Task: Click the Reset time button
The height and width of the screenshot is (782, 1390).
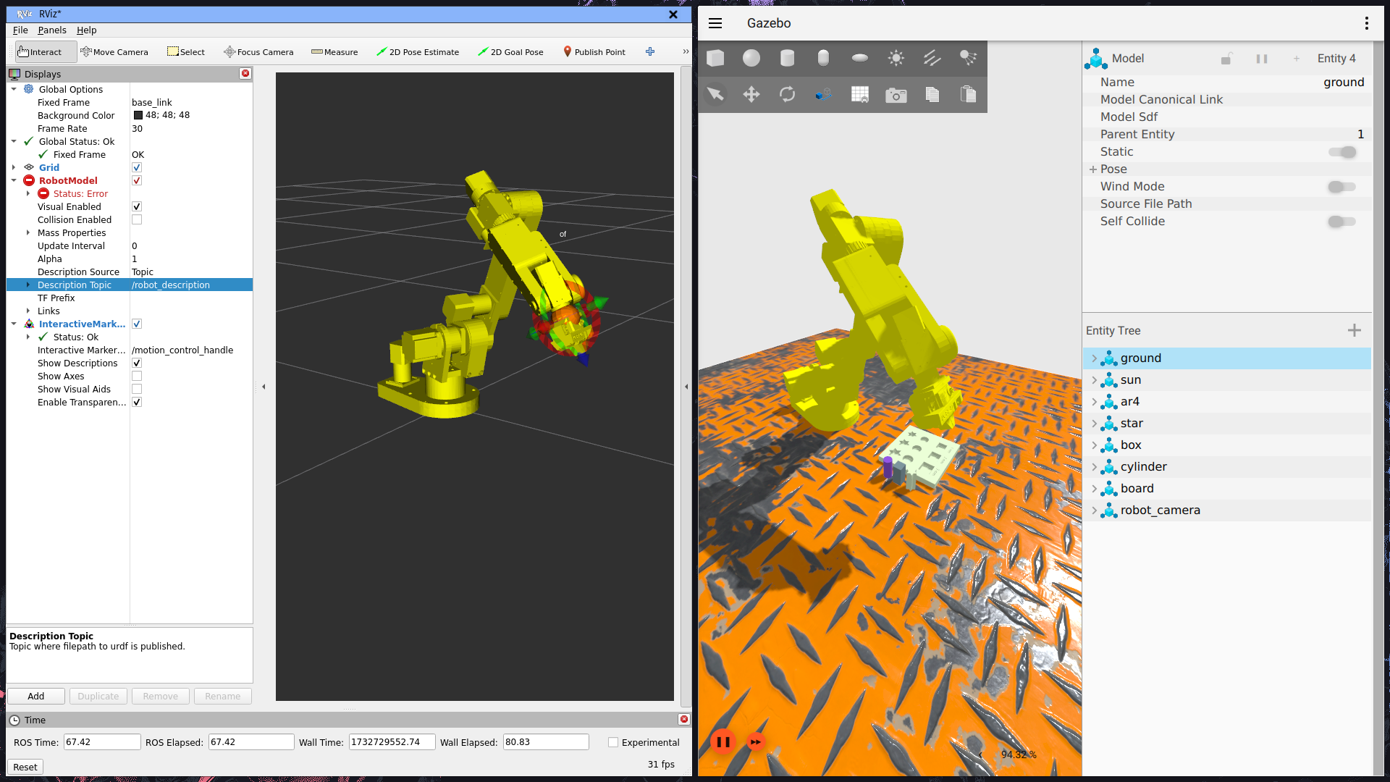Action: 25,767
